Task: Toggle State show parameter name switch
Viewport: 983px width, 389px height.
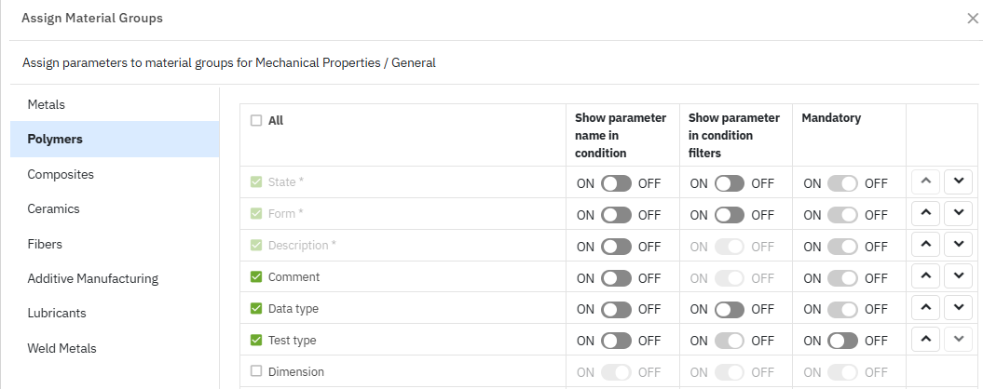Action: [616, 183]
